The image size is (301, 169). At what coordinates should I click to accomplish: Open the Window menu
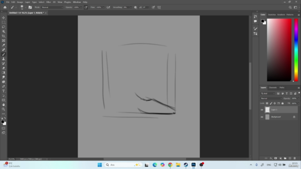tap(77, 2)
